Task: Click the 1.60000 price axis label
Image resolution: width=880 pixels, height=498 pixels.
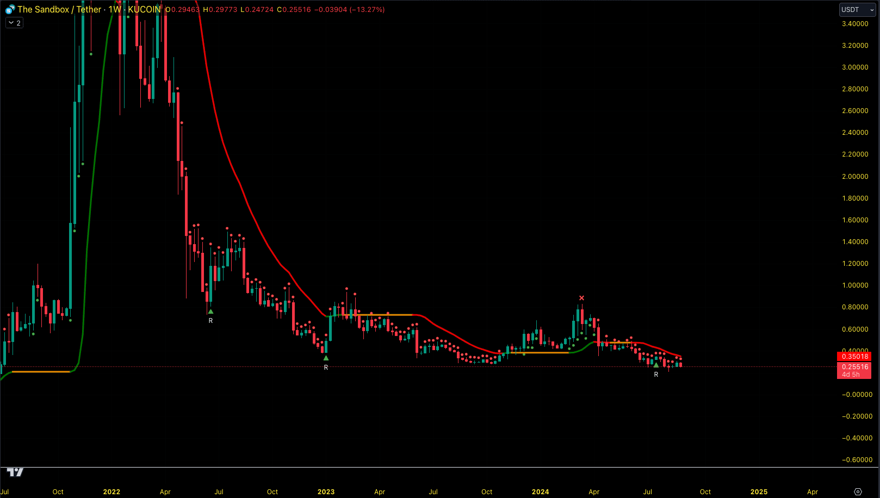Action: click(855, 220)
